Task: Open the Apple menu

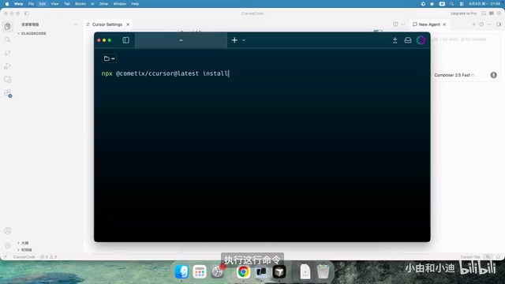Action: tap(7, 4)
